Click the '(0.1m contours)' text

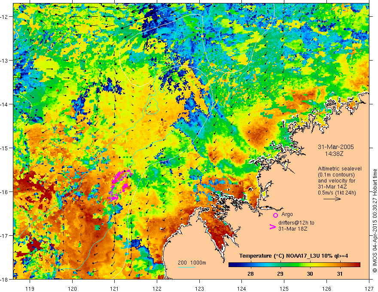[336, 175]
